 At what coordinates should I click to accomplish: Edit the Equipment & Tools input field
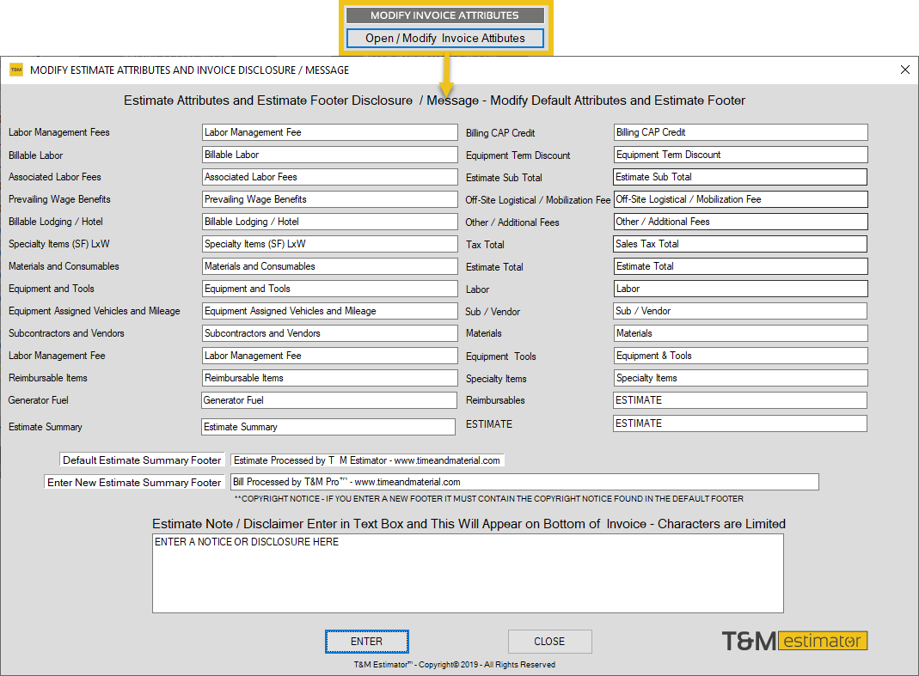pos(741,356)
